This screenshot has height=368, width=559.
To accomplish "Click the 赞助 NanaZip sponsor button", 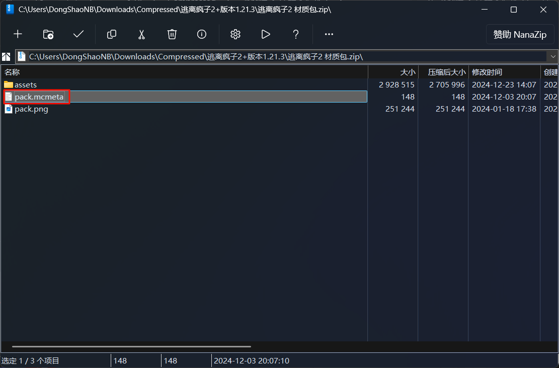I will [520, 35].
